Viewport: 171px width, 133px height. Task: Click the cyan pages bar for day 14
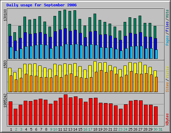76,52
